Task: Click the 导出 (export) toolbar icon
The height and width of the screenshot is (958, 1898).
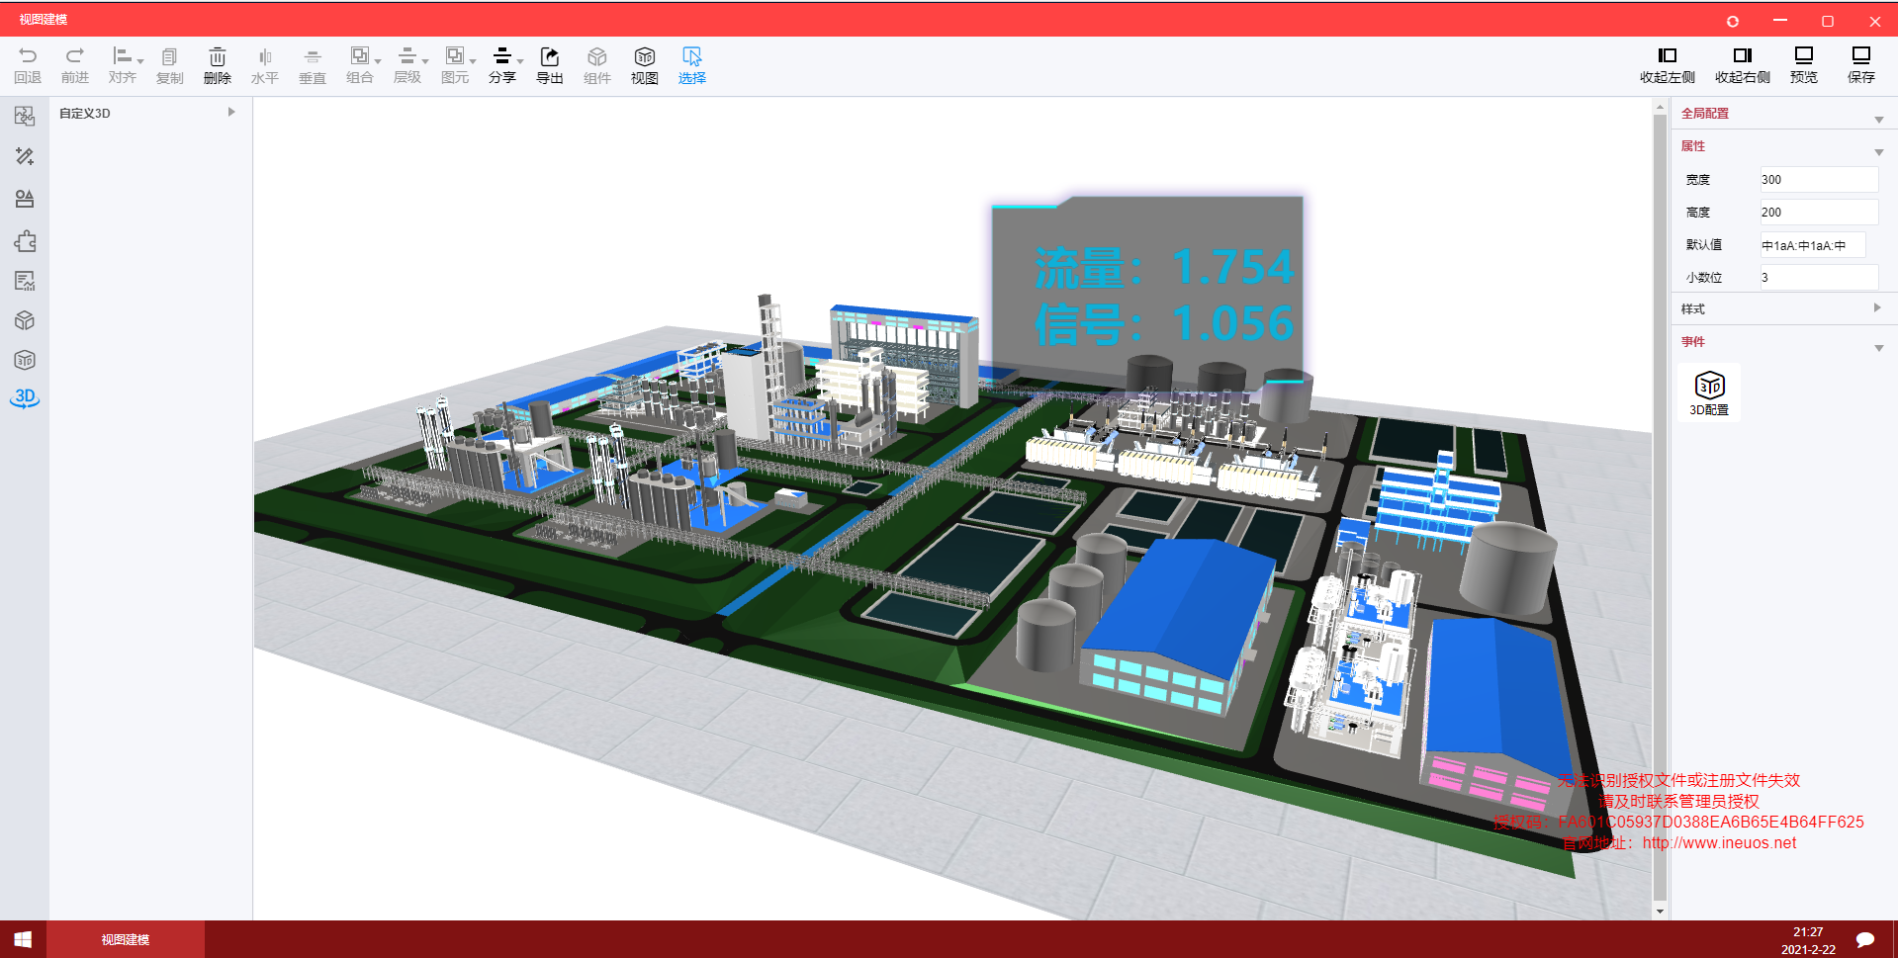Action: pyautogui.click(x=549, y=65)
